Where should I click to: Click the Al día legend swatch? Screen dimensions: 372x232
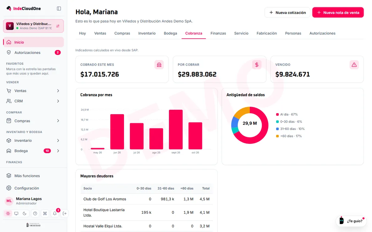(x=277, y=114)
